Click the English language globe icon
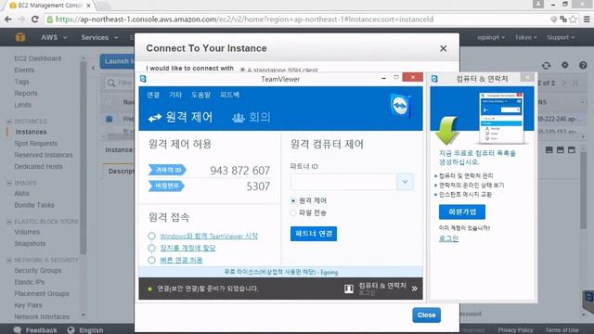The image size is (594, 334). [x=71, y=330]
